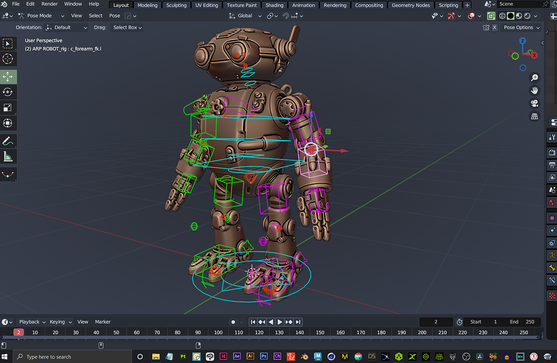Toggle snapping magnet icon
557x363 pixels.
286,16
